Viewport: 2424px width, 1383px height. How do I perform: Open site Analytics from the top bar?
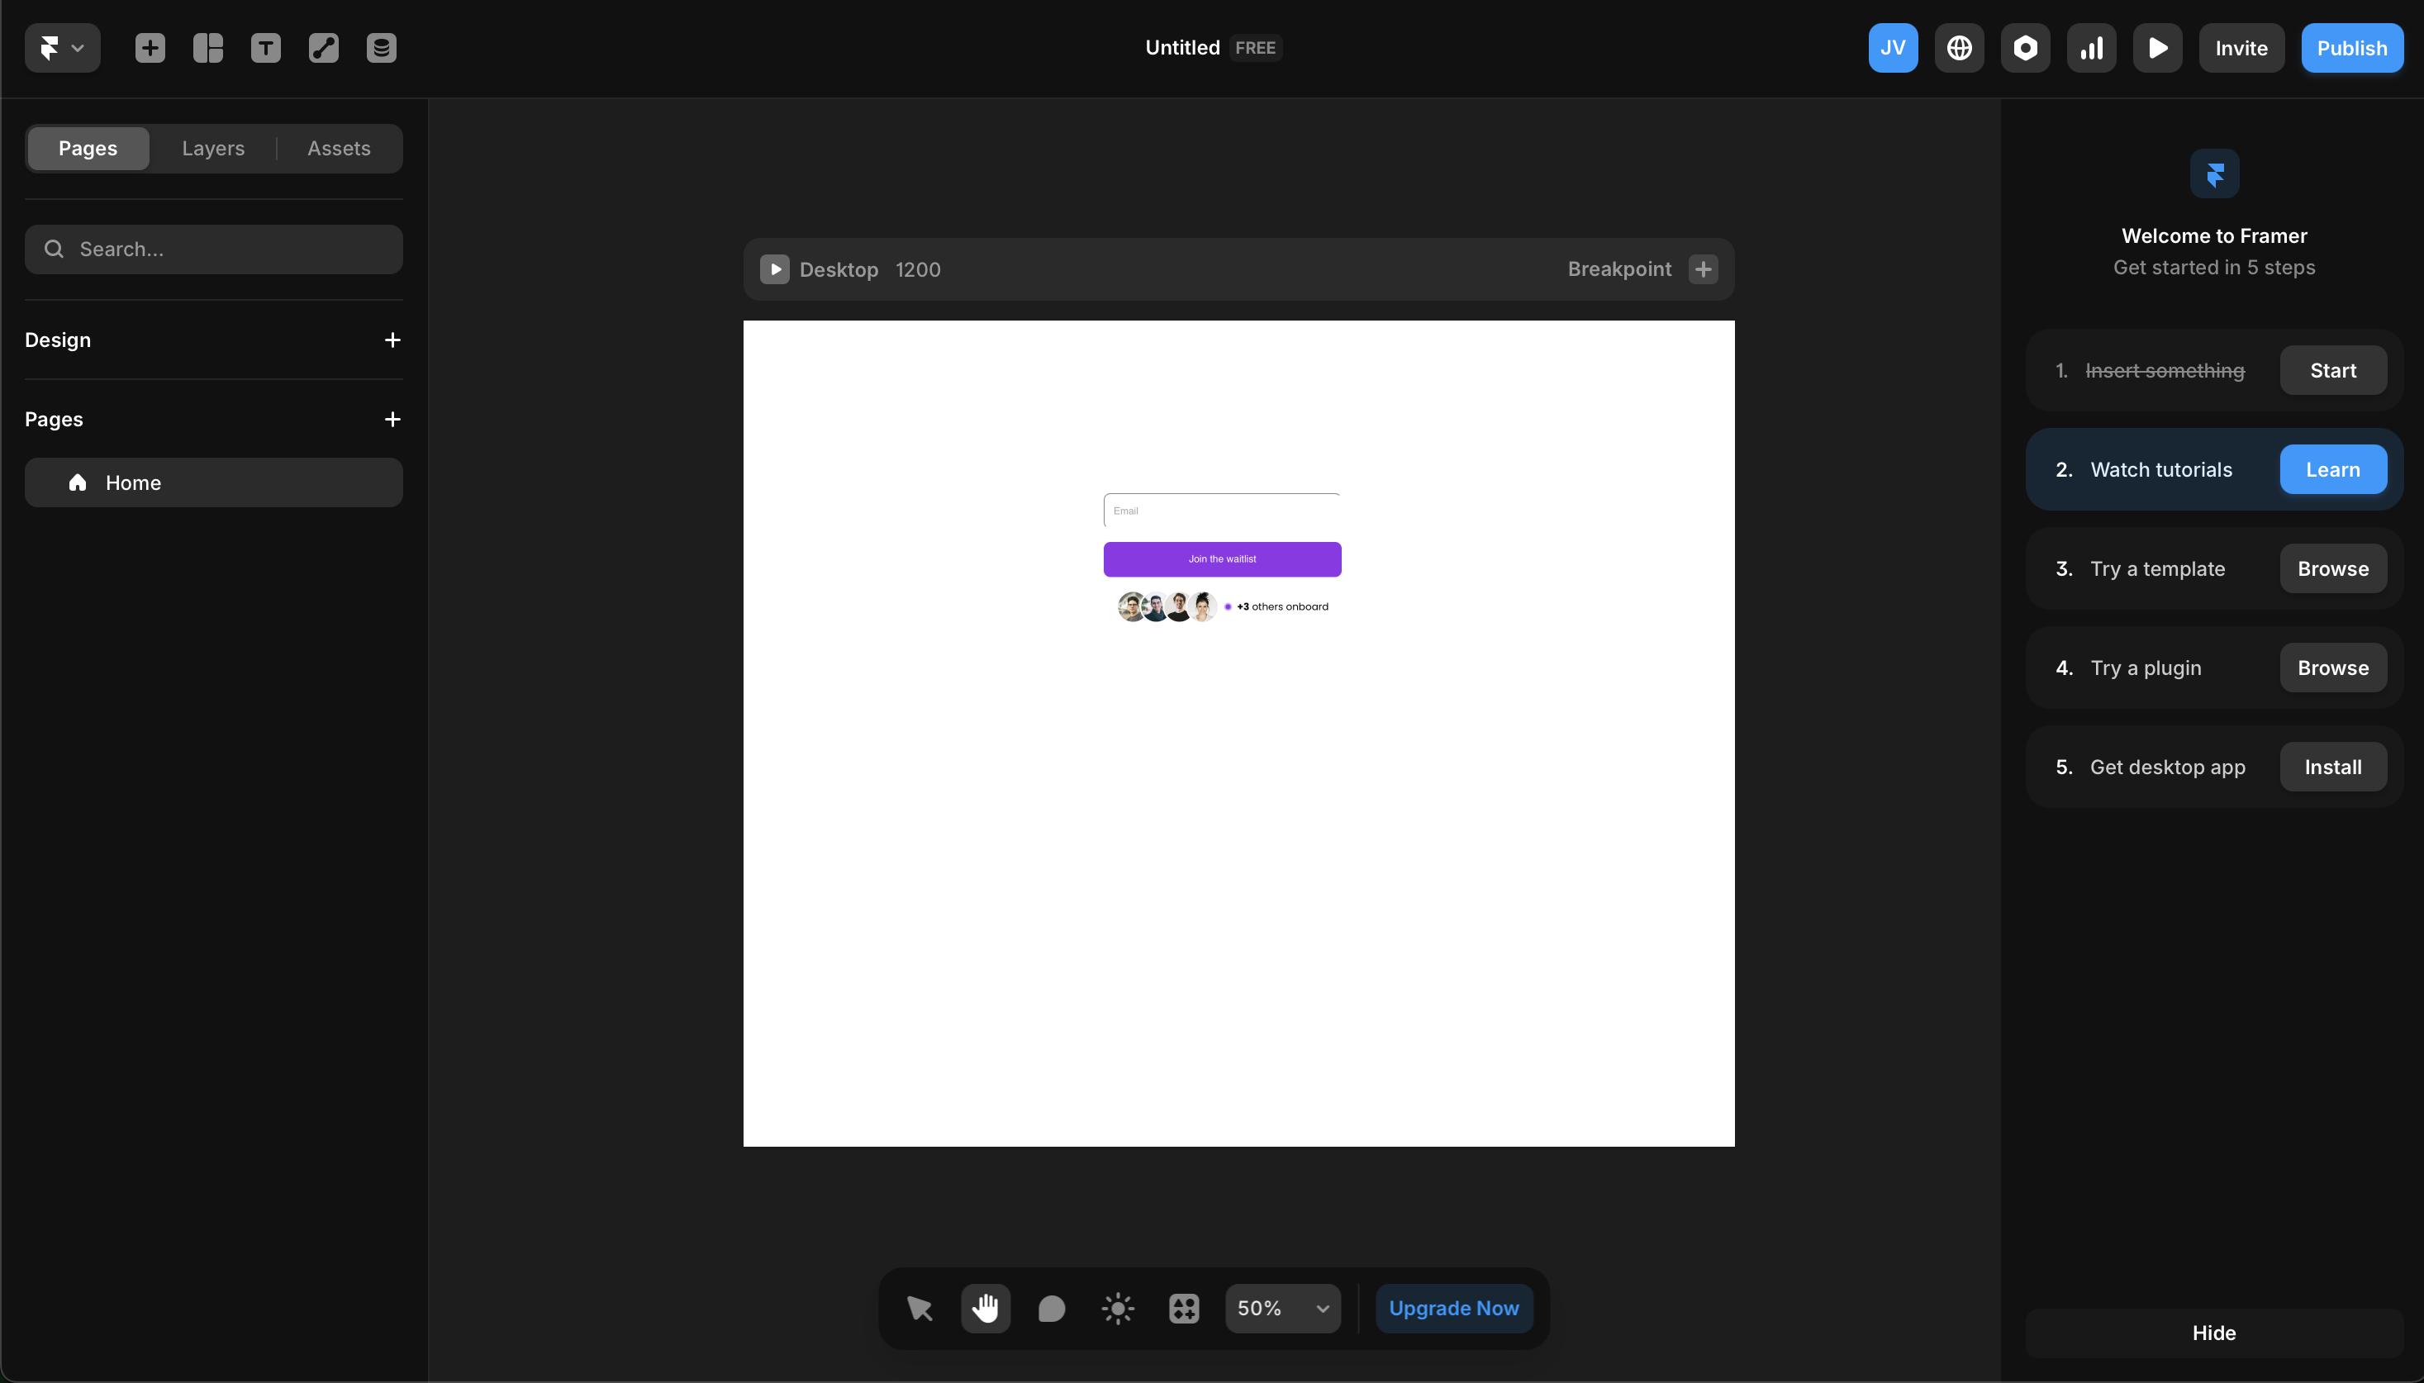point(2094,47)
